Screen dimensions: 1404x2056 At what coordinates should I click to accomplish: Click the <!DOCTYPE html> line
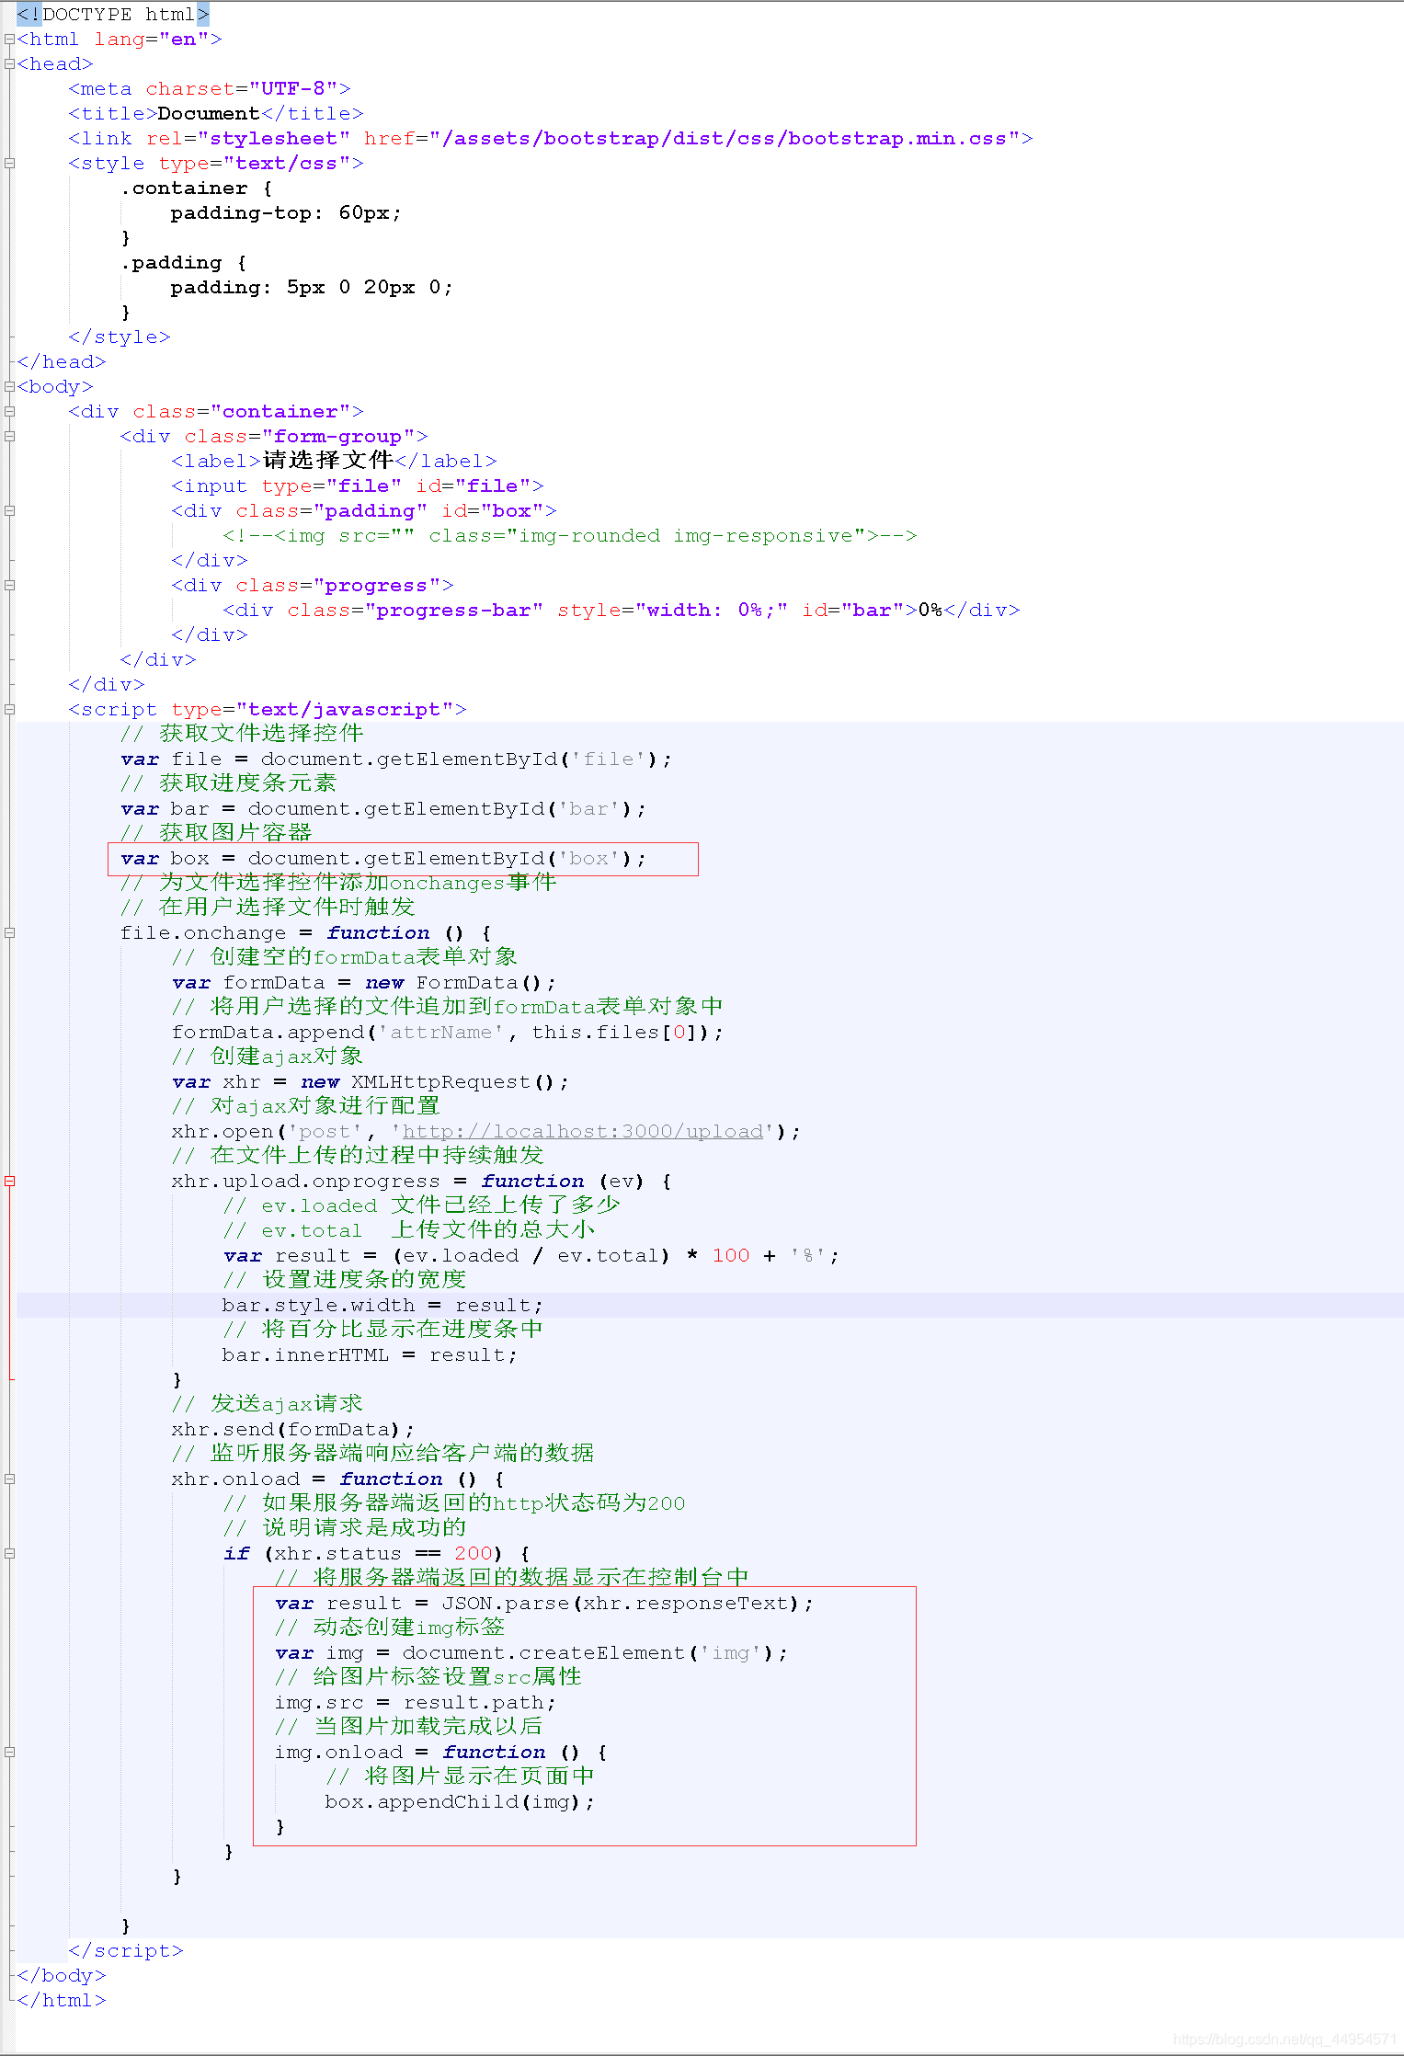(113, 15)
